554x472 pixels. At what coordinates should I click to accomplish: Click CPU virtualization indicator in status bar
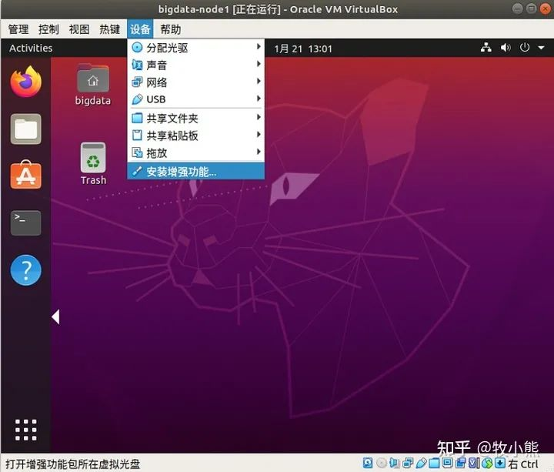coord(474,463)
